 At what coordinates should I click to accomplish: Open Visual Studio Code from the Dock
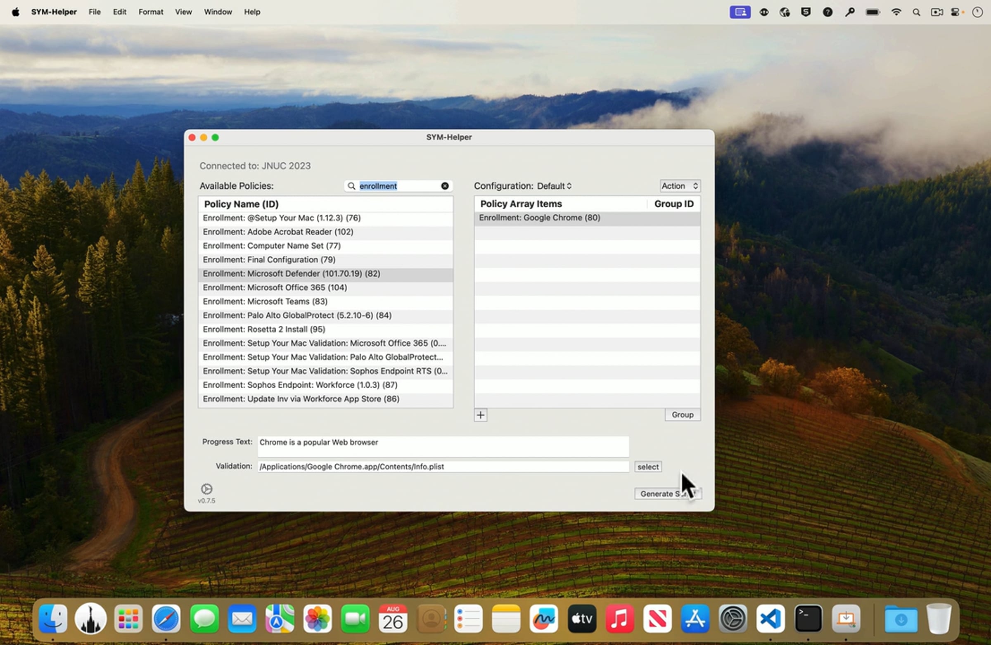771,619
